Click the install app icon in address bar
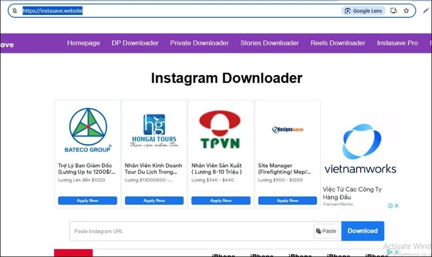The height and width of the screenshot is (257, 432). (x=394, y=11)
